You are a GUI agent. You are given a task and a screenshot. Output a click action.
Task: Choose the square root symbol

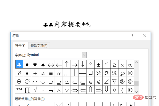pos(35,90)
